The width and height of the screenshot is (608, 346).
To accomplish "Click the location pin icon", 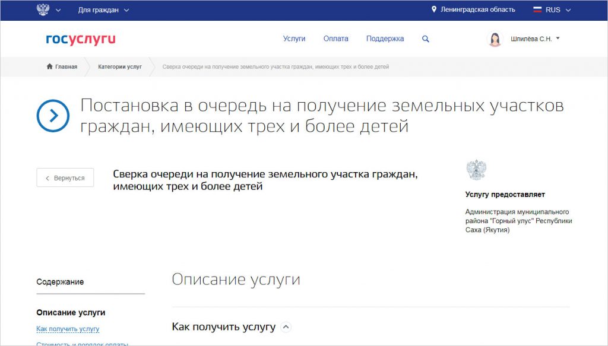I will (434, 9).
